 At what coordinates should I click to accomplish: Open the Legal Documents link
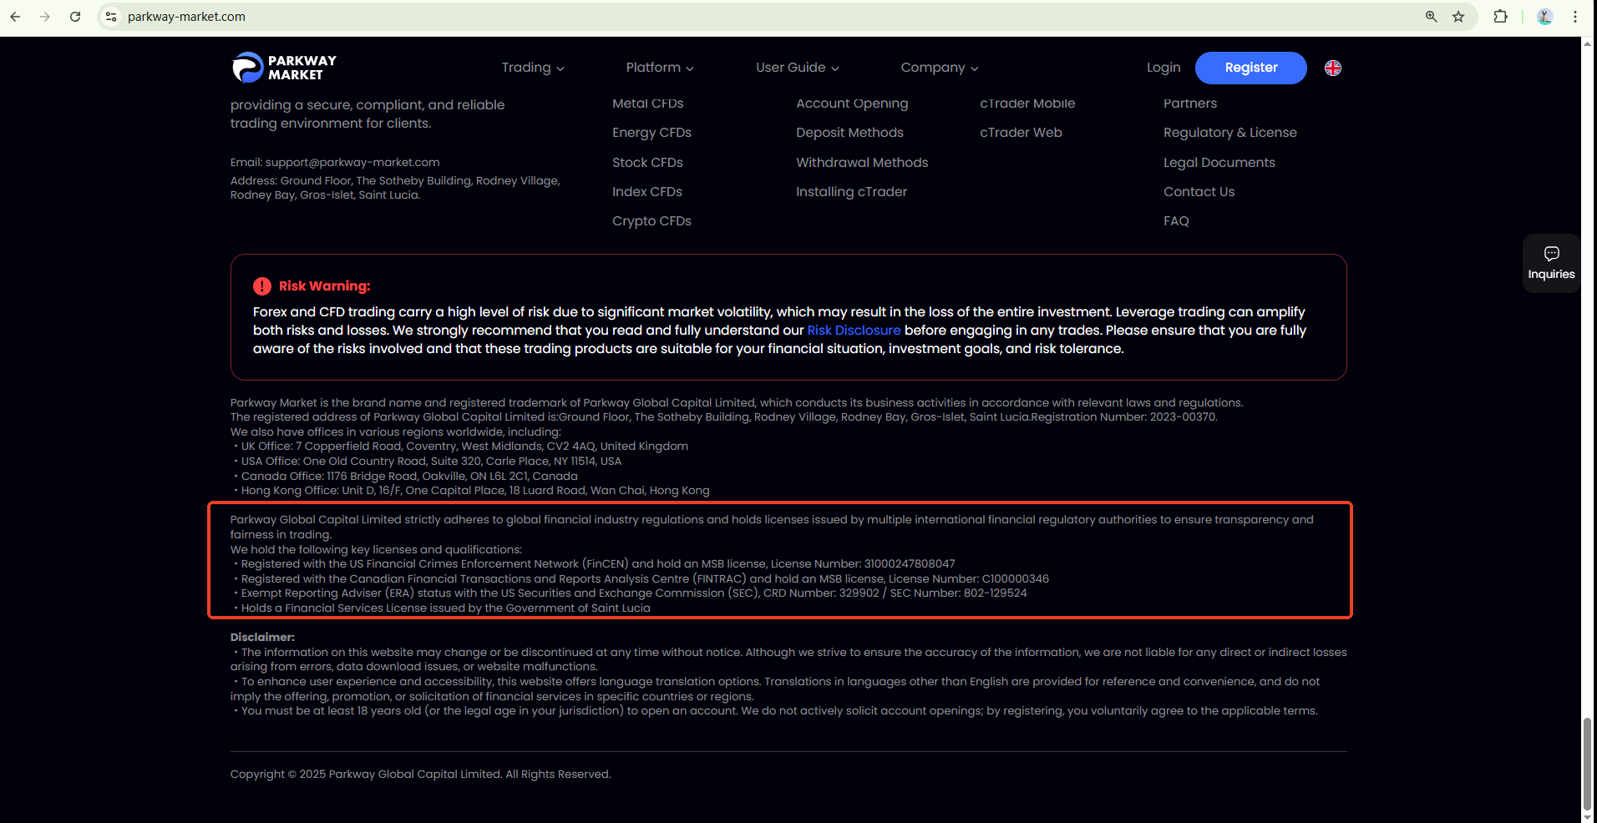pyautogui.click(x=1219, y=163)
